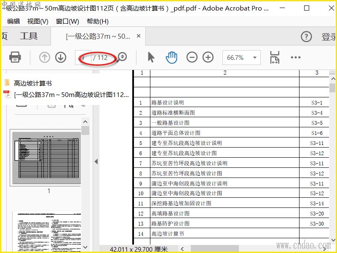337x253 pixels.
Task: Click thumbnail panel scroll down arrow
Action: (x=86, y=247)
